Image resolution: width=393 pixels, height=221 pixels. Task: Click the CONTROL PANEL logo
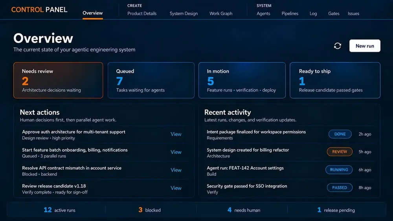tap(39, 10)
